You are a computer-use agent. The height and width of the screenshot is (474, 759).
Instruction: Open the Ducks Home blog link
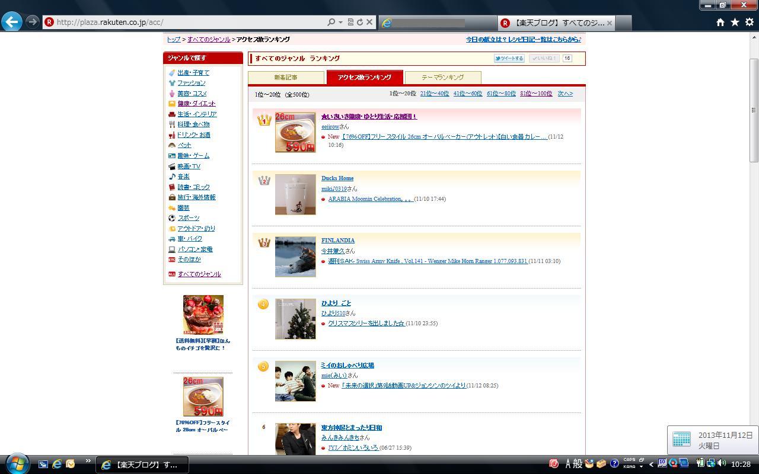click(337, 178)
